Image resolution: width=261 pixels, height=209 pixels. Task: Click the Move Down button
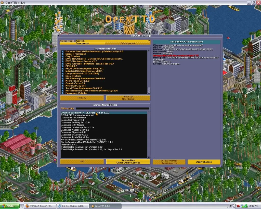(x=128, y=99)
